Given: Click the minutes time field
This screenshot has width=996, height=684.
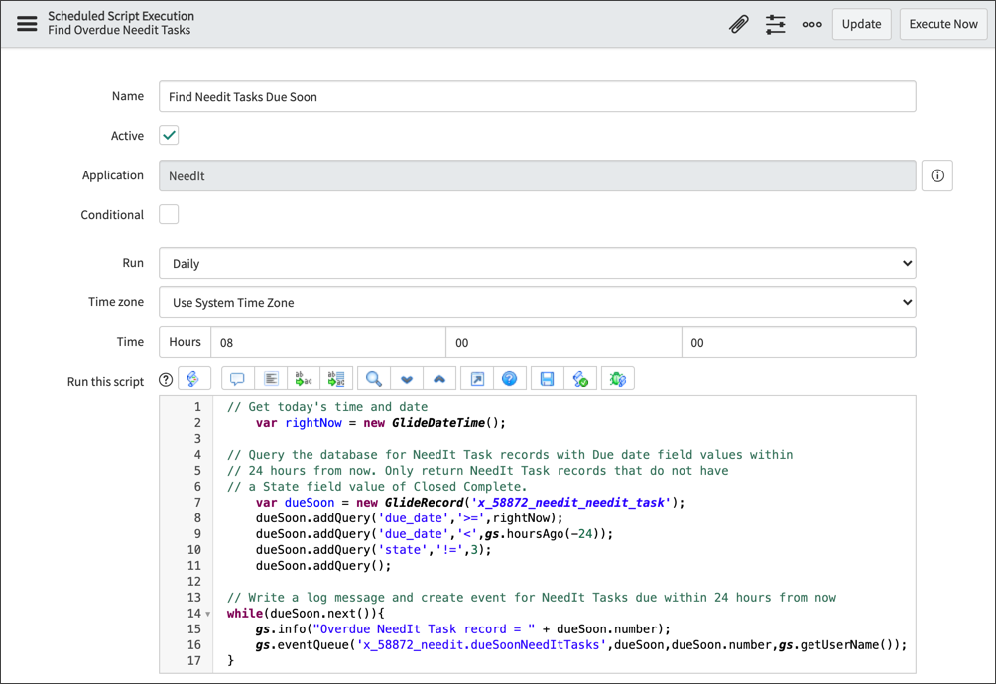Looking at the screenshot, I should click(564, 342).
